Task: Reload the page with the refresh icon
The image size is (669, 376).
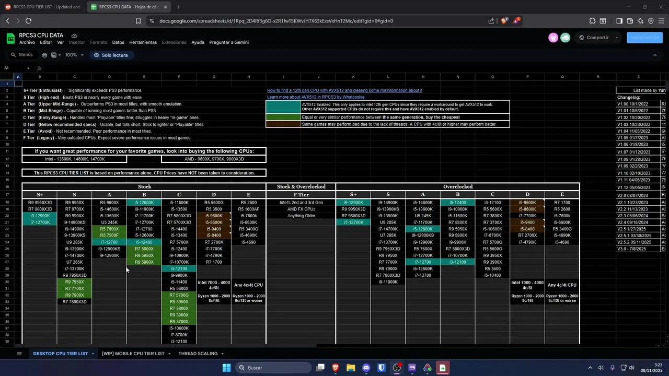Action: [x=28, y=21]
